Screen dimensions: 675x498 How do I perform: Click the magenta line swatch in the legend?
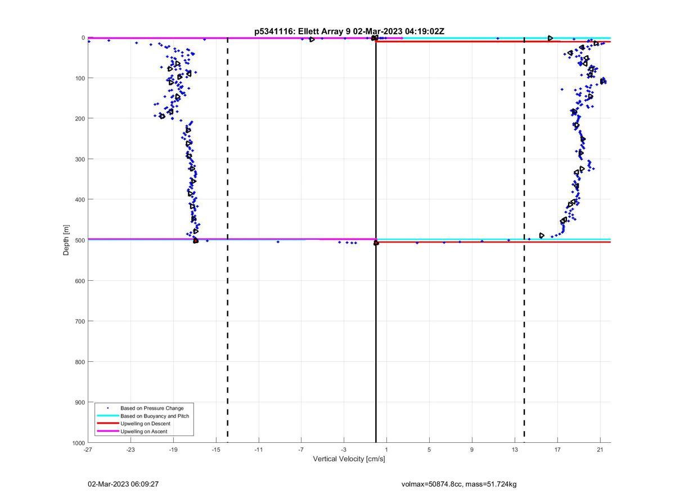[107, 431]
